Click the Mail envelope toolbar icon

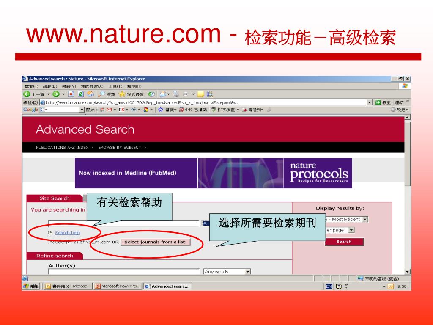163,94
